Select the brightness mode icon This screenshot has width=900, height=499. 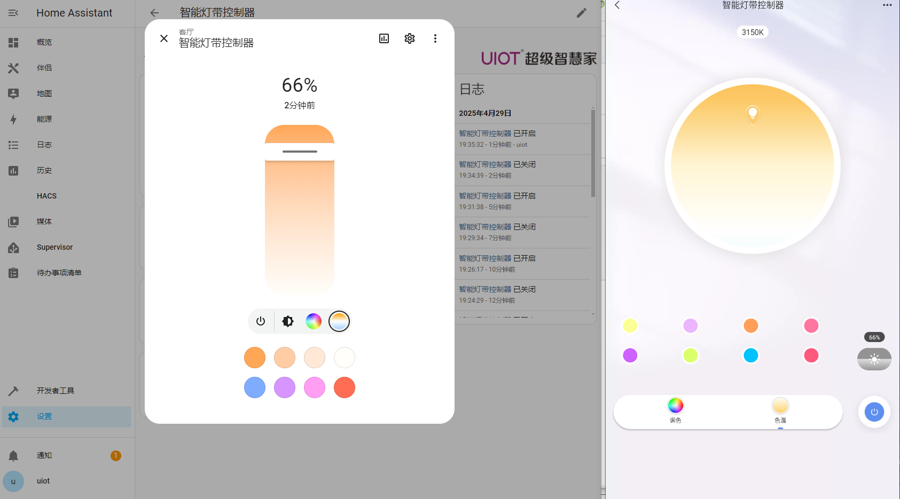click(288, 321)
